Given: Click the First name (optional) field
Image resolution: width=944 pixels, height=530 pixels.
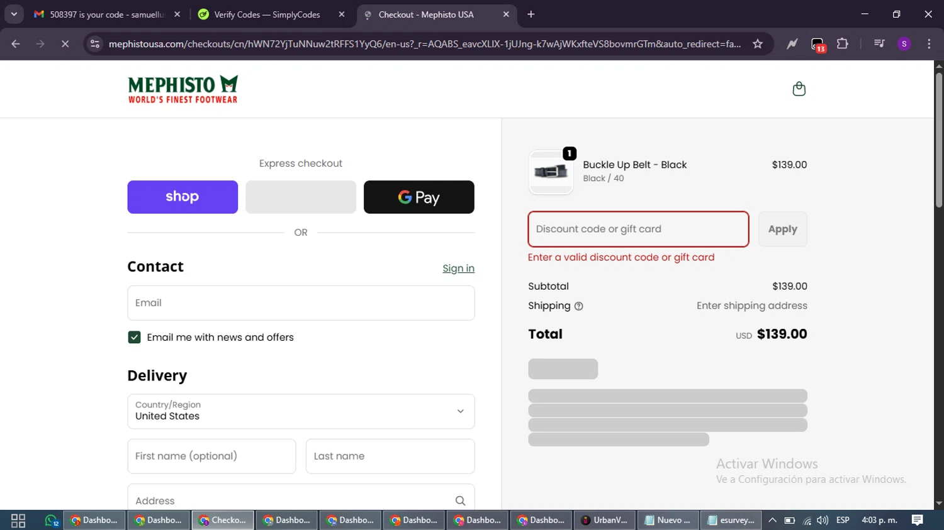Looking at the screenshot, I should point(211,456).
